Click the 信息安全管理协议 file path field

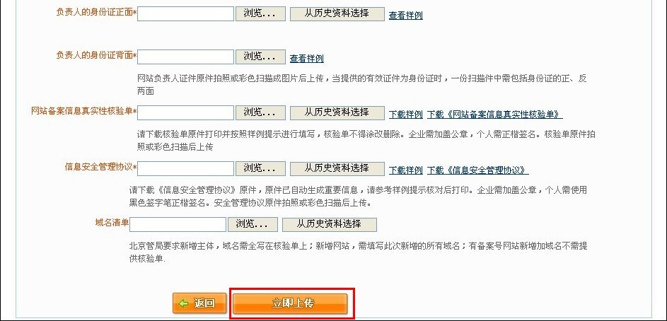(x=185, y=168)
